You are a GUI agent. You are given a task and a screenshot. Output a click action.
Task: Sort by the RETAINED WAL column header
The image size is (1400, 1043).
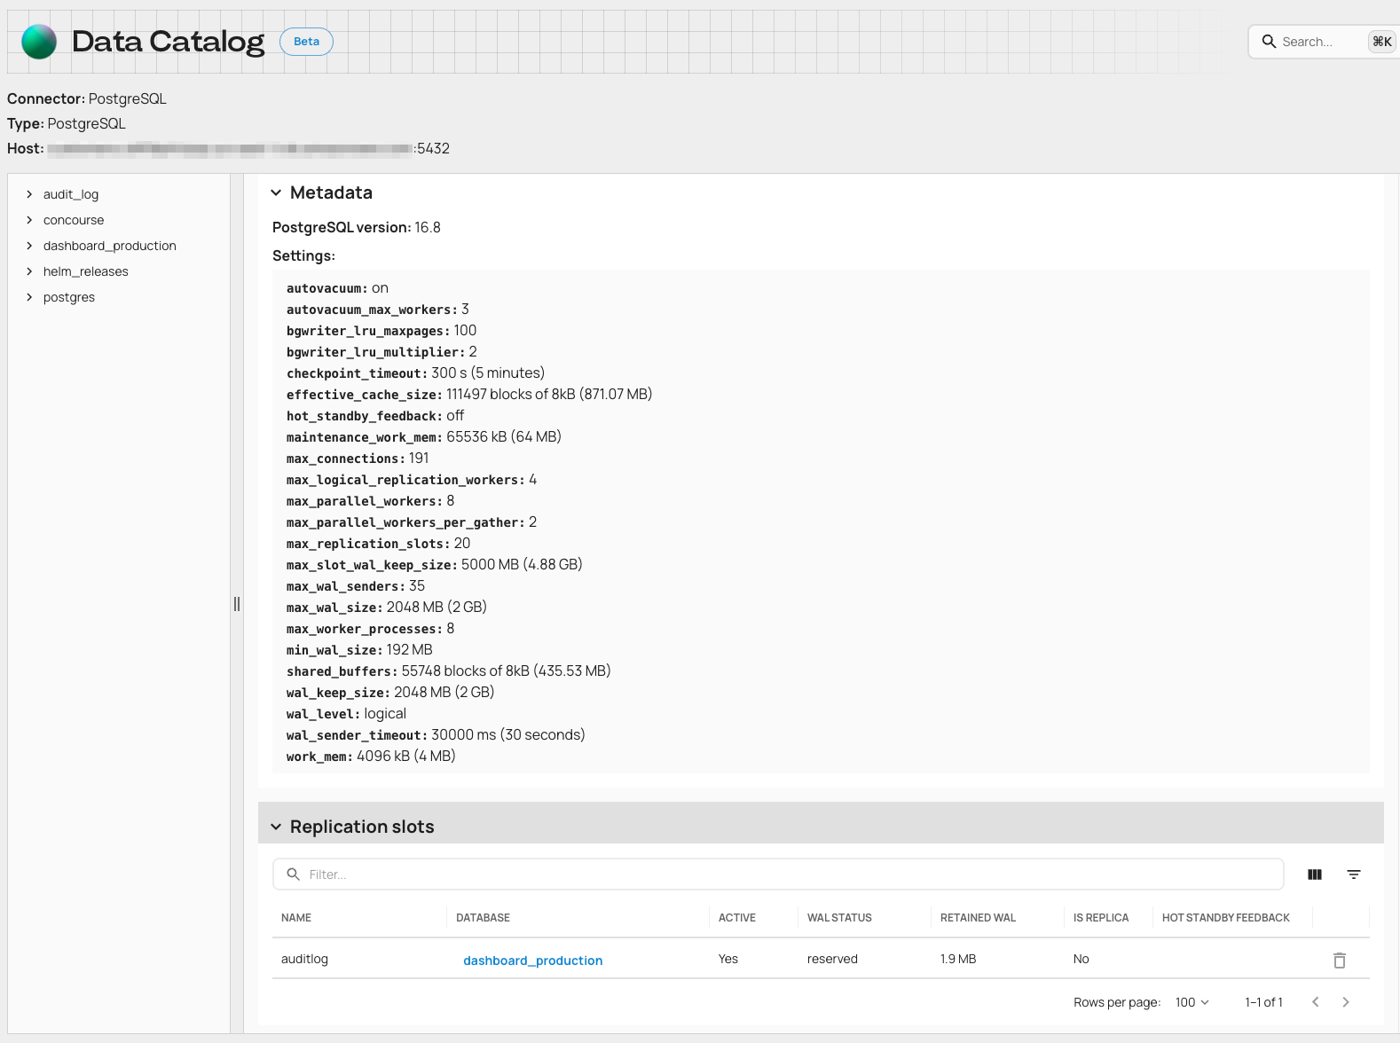coord(978,918)
